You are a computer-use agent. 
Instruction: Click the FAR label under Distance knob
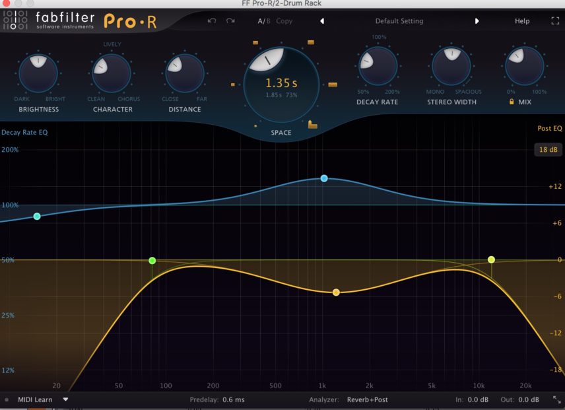pyautogui.click(x=202, y=99)
